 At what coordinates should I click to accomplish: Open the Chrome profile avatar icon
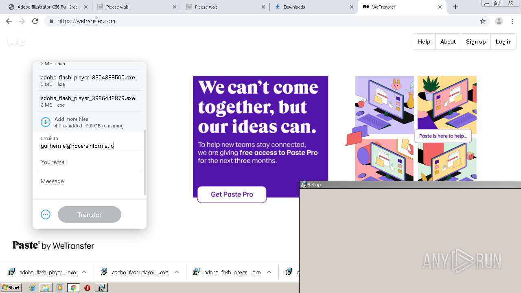499,21
